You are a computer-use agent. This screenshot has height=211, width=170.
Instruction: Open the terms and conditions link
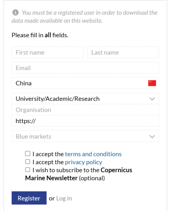click(x=93, y=154)
